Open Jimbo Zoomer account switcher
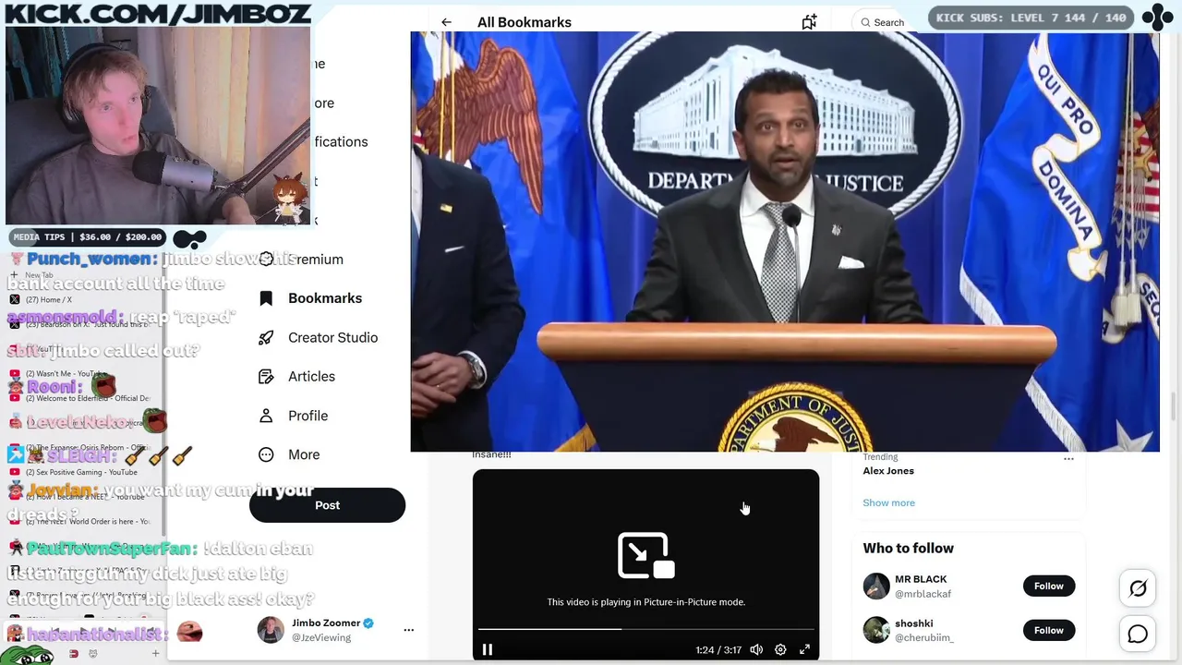Image resolution: width=1182 pixels, height=665 pixels. coord(336,630)
